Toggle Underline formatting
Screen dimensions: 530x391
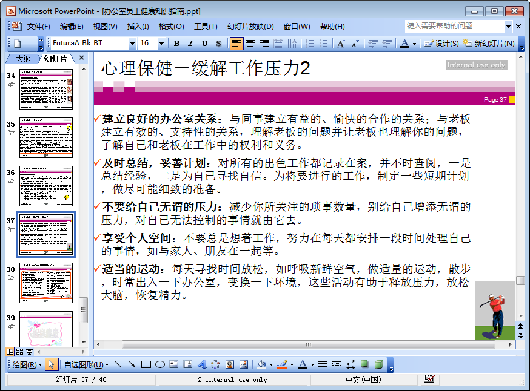[x=204, y=43]
